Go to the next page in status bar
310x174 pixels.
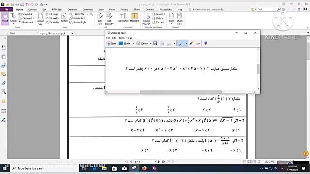[x=159, y=162]
